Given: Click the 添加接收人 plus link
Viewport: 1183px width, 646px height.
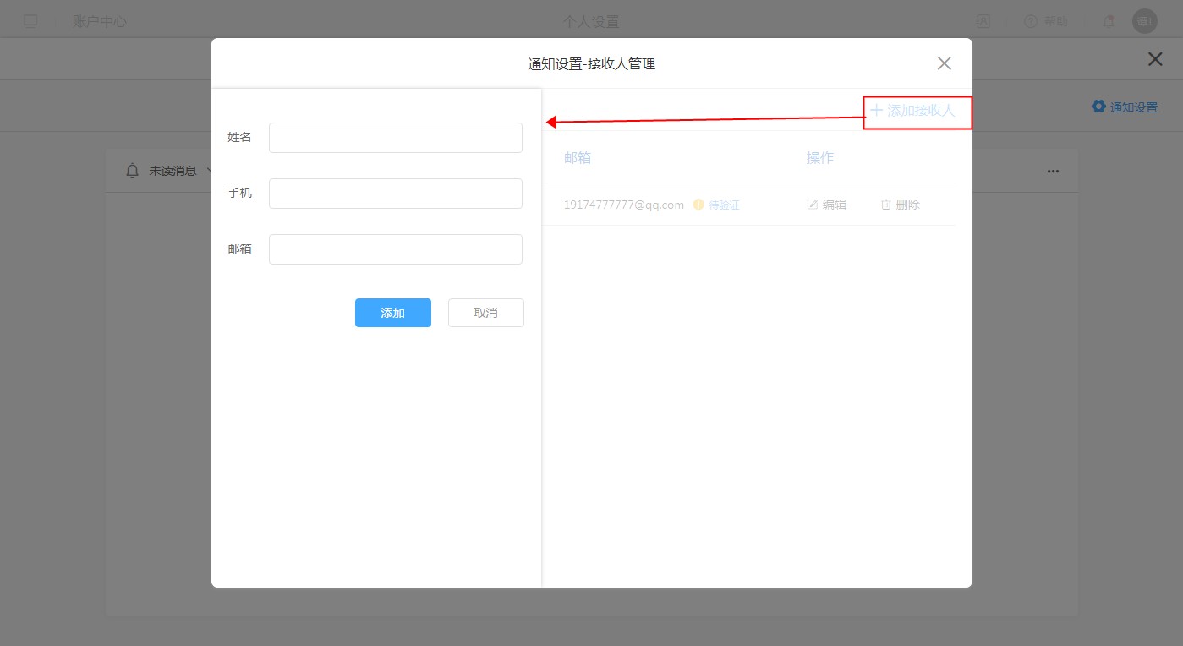Looking at the screenshot, I should tap(913, 111).
